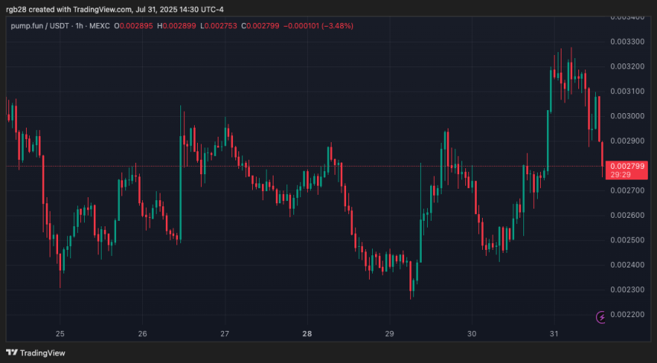Image resolution: width=657 pixels, height=363 pixels.
Task: Click the 29:29 candle countdown timer
Action: click(x=620, y=175)
